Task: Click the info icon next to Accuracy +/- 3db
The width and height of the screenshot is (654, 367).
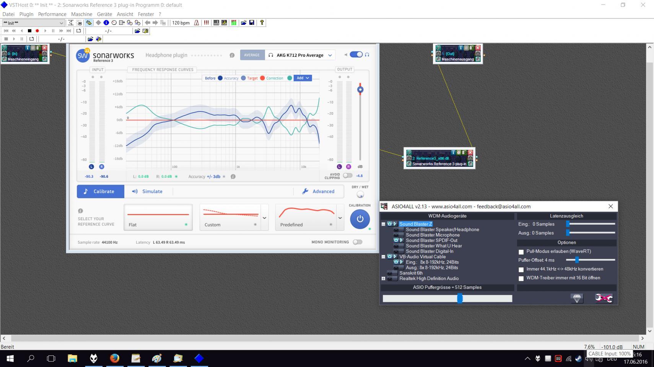Action: point(233,177)
